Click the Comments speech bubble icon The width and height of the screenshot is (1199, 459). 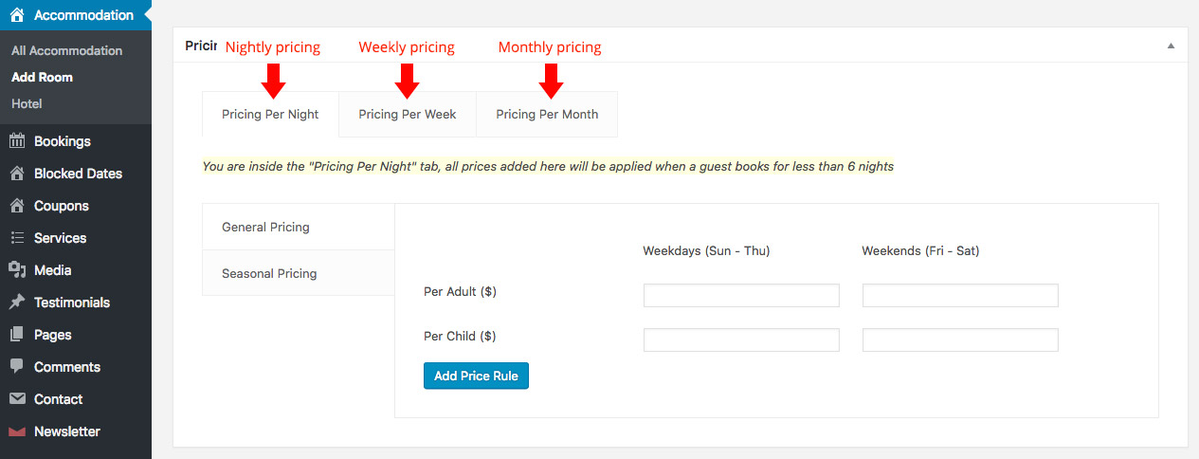point(17,367)
